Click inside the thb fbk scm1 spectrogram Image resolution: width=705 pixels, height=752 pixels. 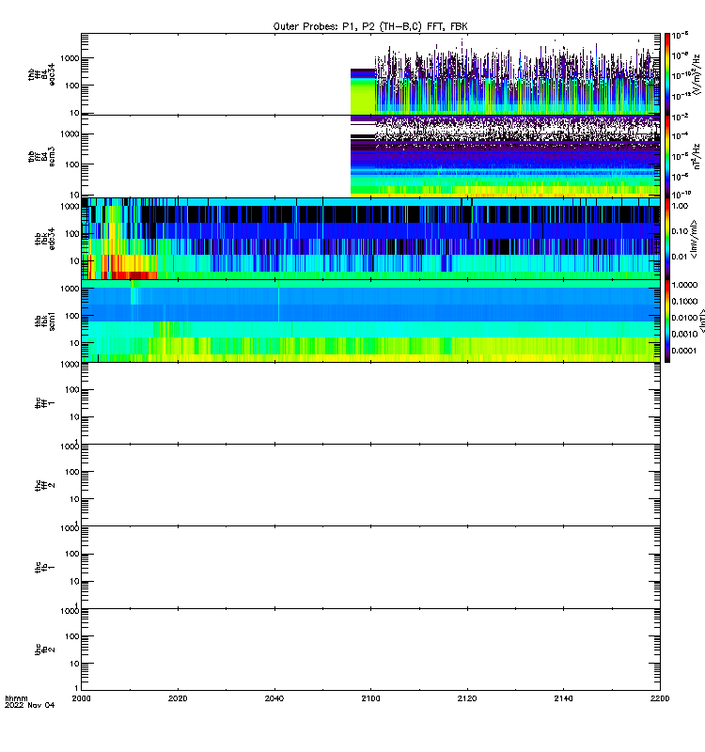[x=370, y=321]
